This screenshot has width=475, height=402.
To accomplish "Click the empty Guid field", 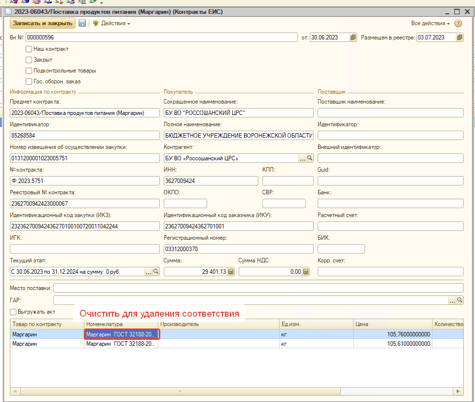I will [x=391, y=181].
